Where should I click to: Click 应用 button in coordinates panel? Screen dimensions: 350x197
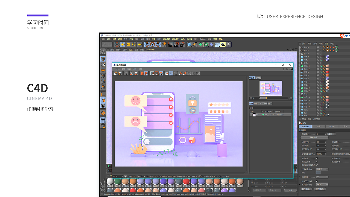tap(290, 190)
